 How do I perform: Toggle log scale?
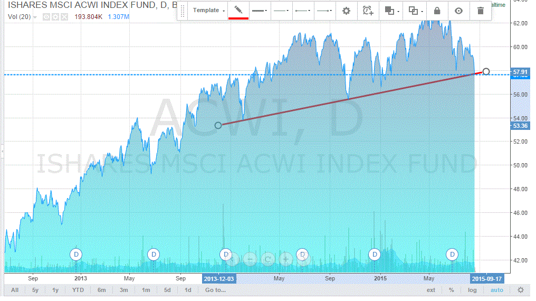click(x=472, y=290)
